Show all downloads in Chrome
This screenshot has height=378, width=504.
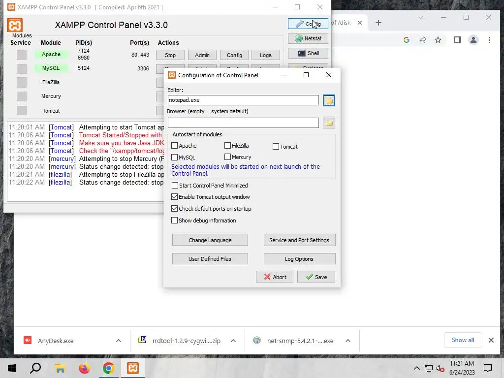point(463,340)
